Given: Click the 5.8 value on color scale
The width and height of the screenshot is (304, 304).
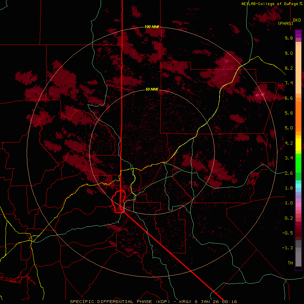Looking at the screenshot, I should (289, 113).
